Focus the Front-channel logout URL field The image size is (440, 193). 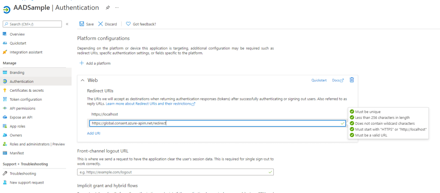tap(172, 172)
